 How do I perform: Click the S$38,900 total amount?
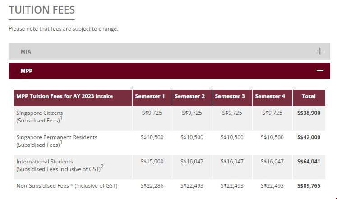(x=309, y=113)
